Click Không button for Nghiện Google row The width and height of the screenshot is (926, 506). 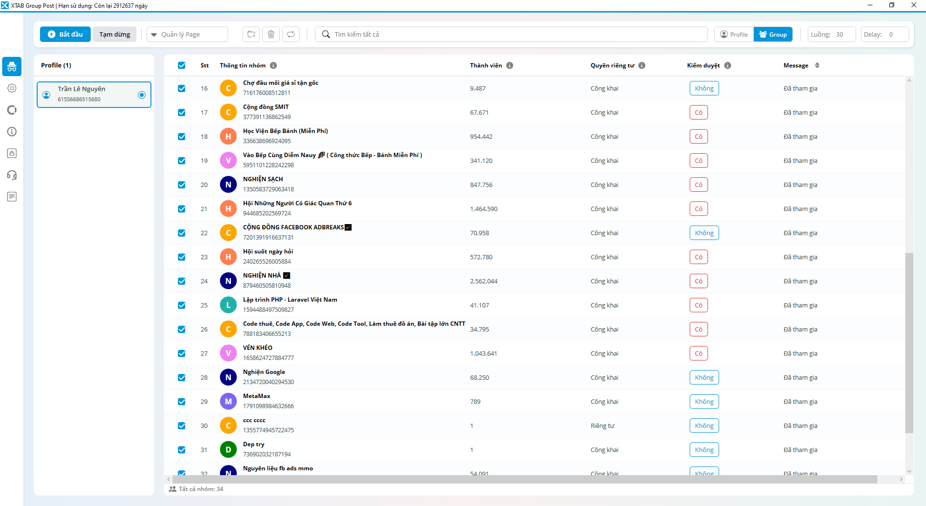[x=704, y=377]
